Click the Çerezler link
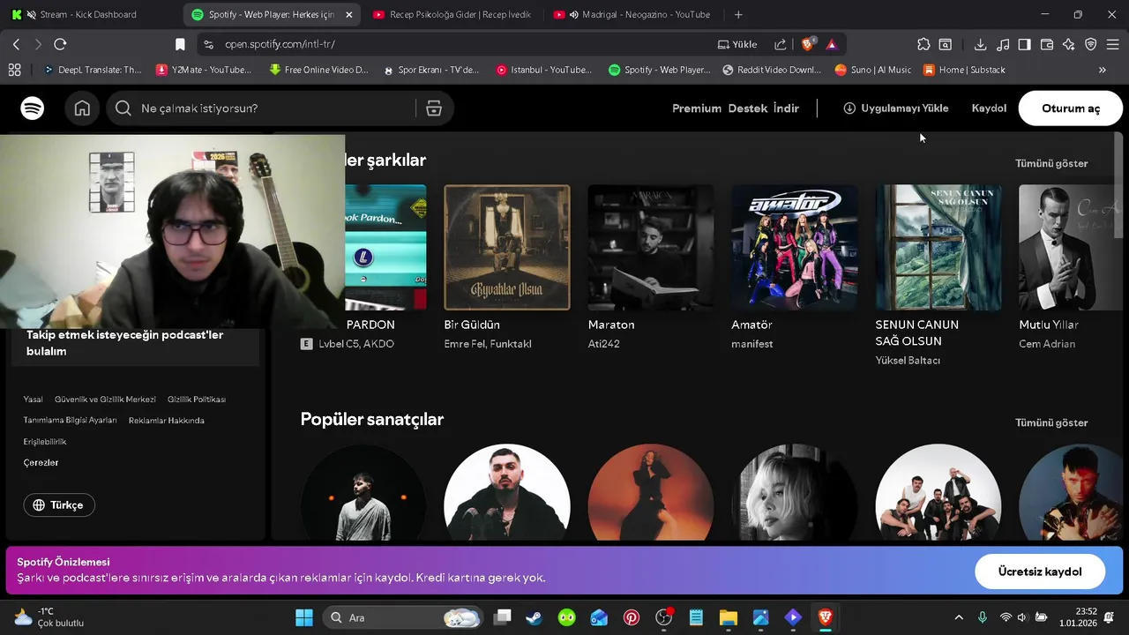1129x635 pixels. [x=41, y=463]
